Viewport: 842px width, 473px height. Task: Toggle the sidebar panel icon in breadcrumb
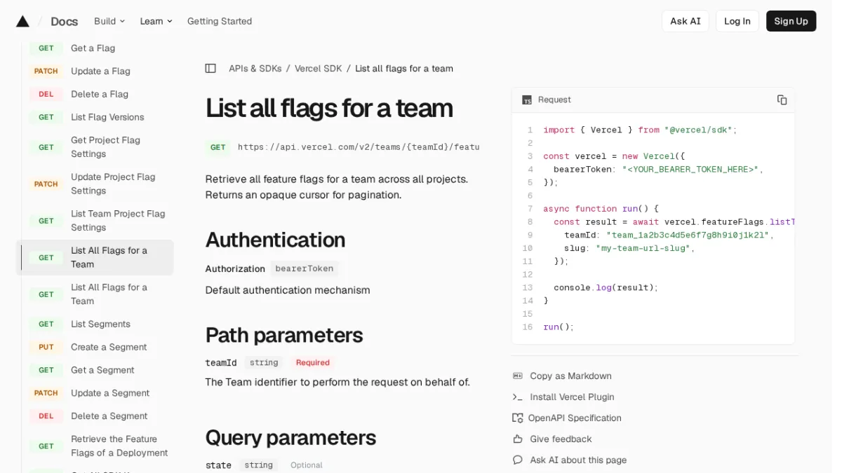tap(210, 69)
